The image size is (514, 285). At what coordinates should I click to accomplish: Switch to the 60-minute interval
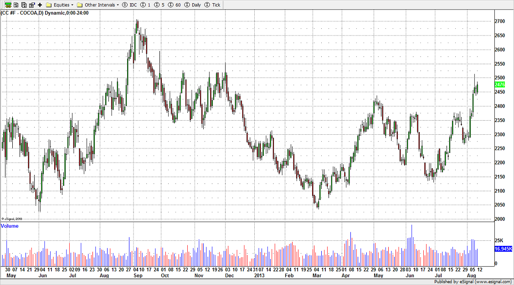tap(175, 5)
